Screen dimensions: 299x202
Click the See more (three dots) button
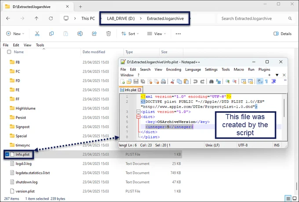click(178, 34)
